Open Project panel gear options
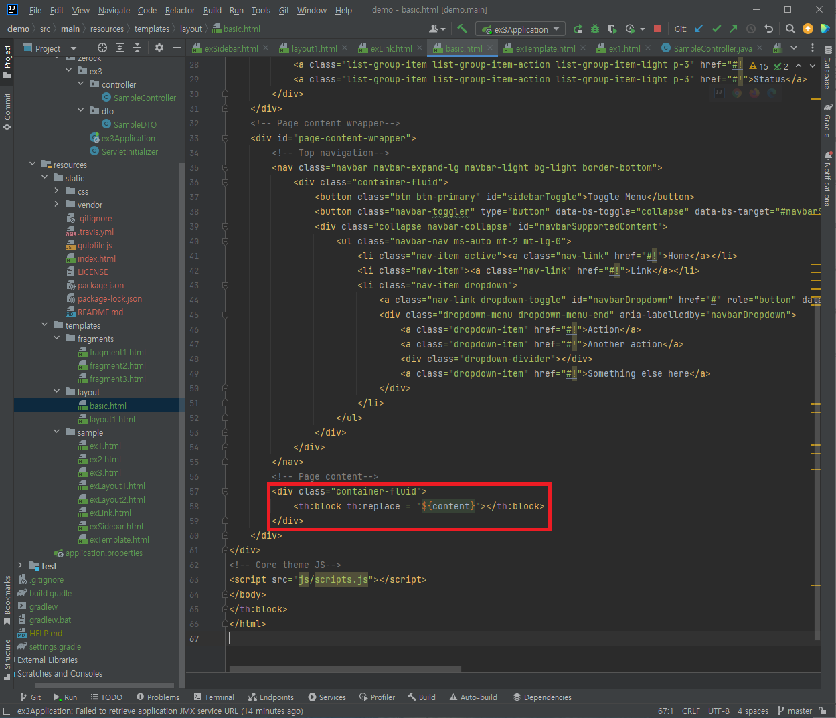836x718 pixels. (x=159, y=48)
